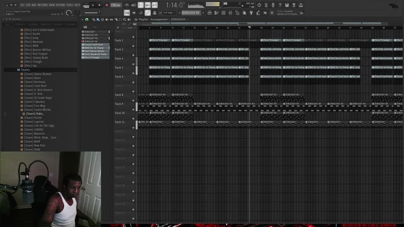Viewport: 404px width, 227px height.
Task: Select the playlist slip tool
Action: pyautogui.click(x=111, y=20)
